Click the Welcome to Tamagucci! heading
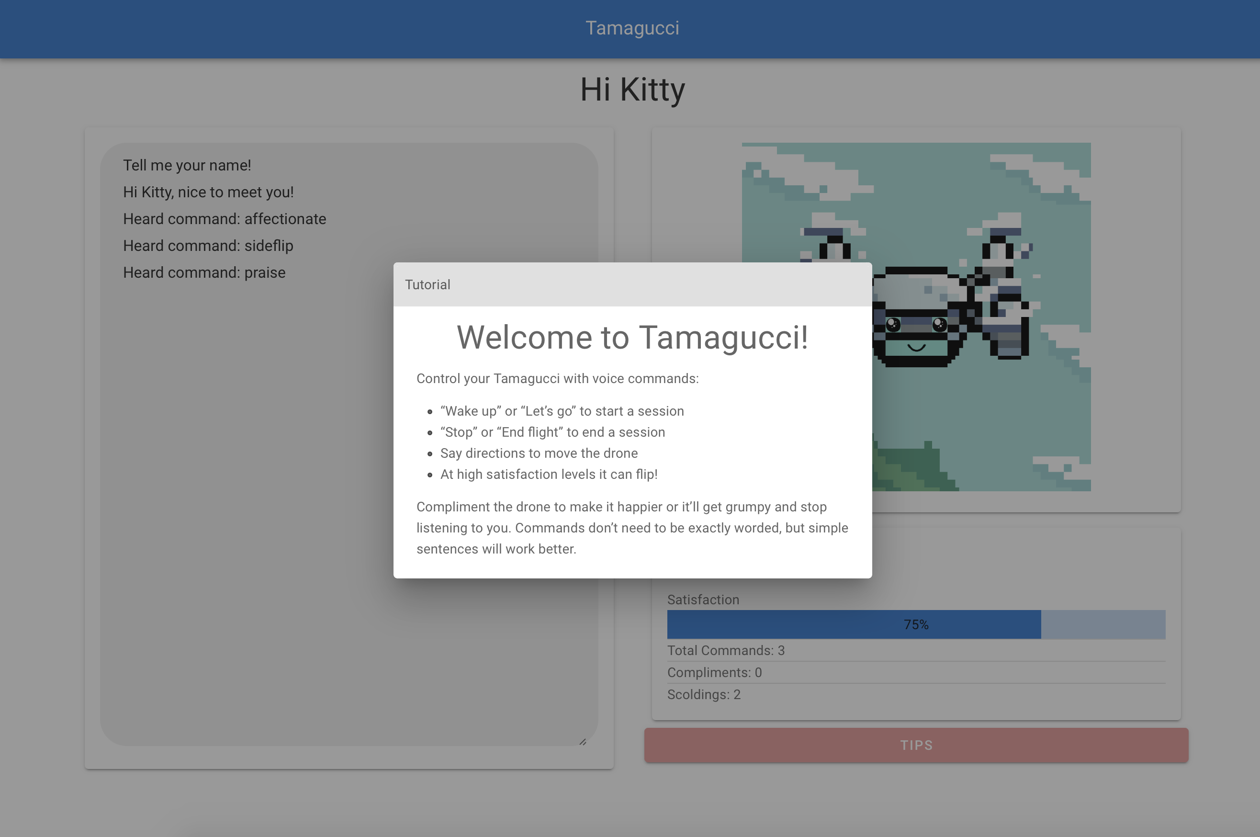Viewport: 1260px width, 837px height. pyautogui.click(x=632, y=338)
